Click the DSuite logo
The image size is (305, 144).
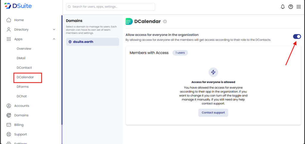coord(18,6)
